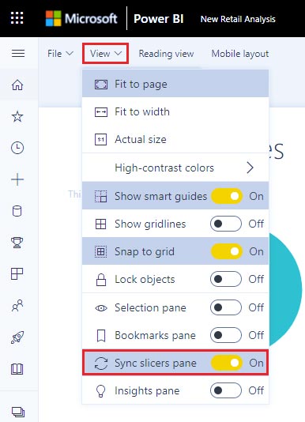Open the app launcher grid icon
Screen dimensions: 305x422
coord(17,18)
